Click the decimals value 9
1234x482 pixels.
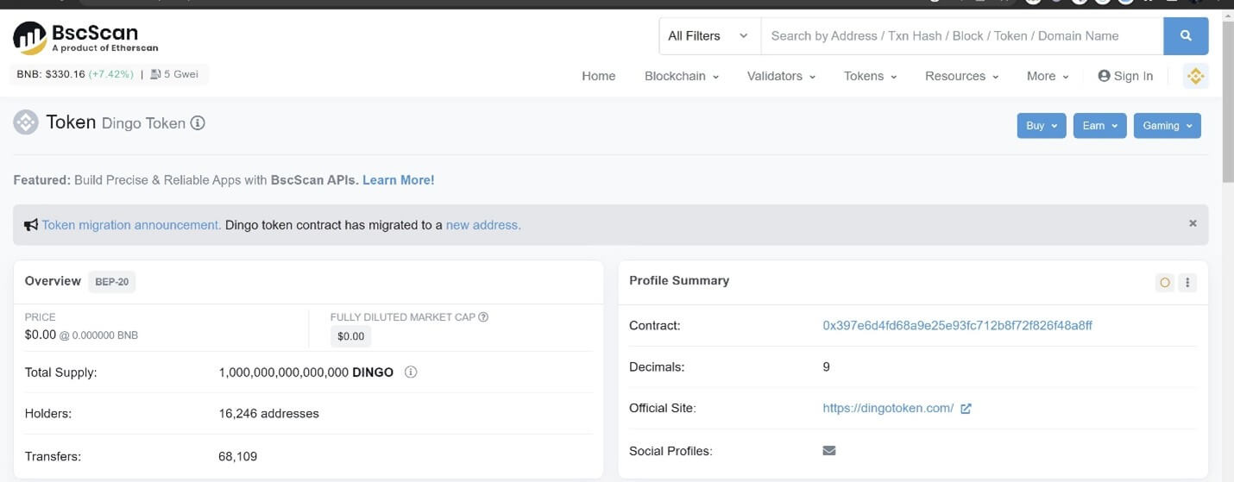coord(827,367)
